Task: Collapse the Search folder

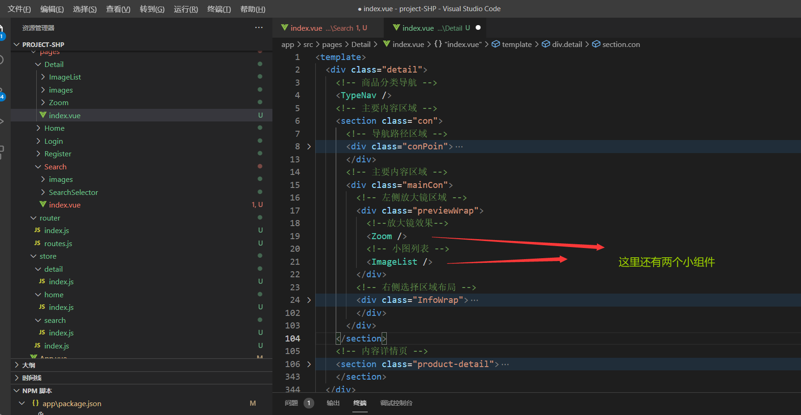Action: pyautogui.click(x=38, y=167)
